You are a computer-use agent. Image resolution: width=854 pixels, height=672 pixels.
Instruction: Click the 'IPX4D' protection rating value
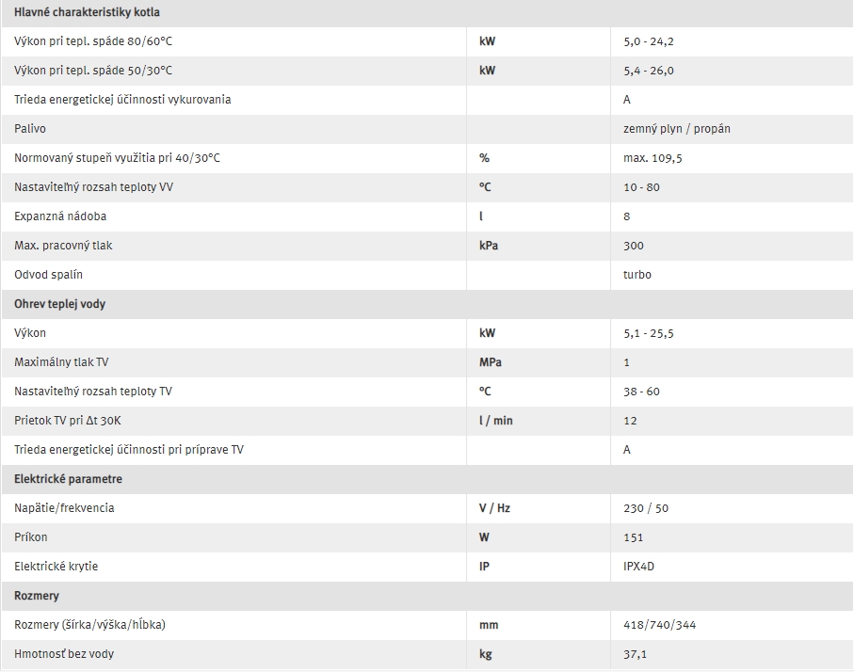(x=638, y=567)
